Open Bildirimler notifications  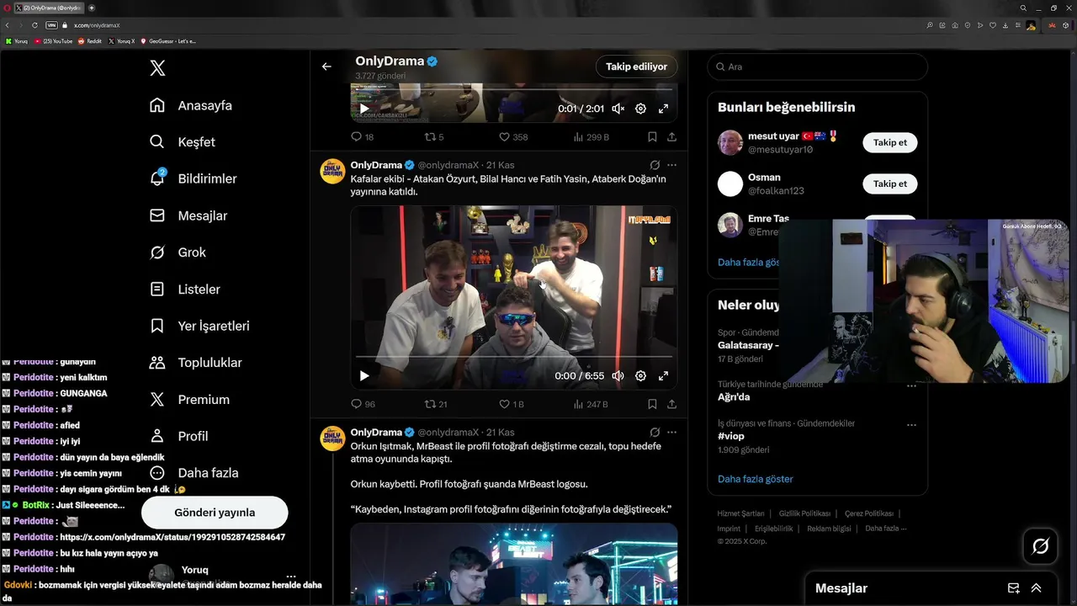(x=193, y=178)
